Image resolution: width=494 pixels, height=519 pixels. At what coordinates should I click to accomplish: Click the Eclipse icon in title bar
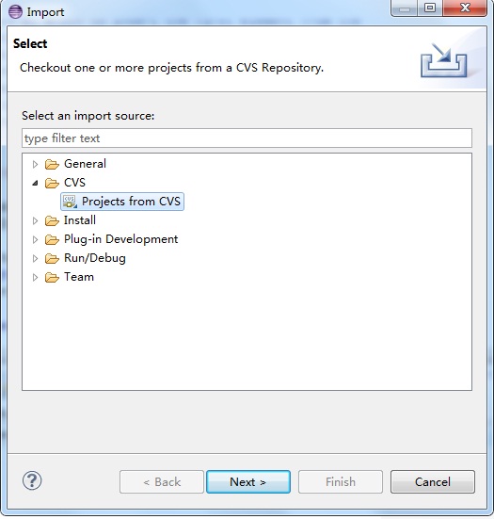pyautogui.click(x=15, y=12)
